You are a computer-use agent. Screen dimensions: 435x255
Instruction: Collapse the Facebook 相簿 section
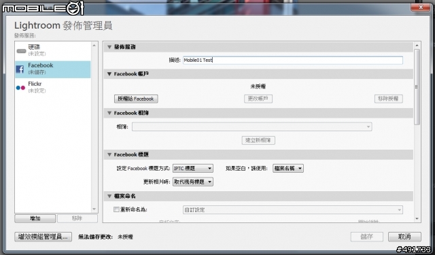(x=109, y=113)
